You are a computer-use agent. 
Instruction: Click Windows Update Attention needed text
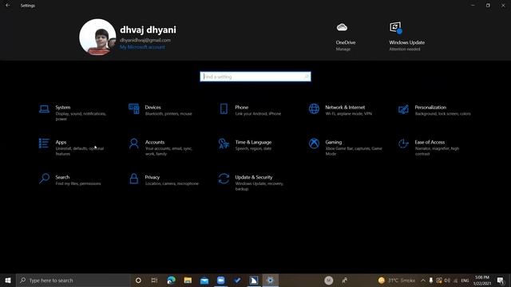(x=405, y=49)
